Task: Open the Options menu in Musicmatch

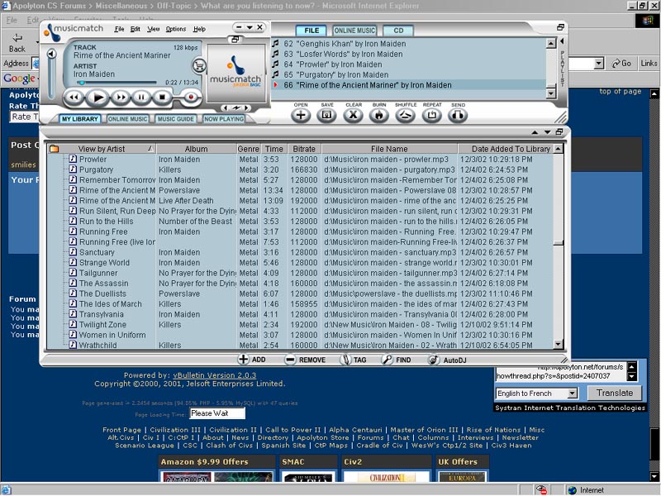Action: coord(176,29)
